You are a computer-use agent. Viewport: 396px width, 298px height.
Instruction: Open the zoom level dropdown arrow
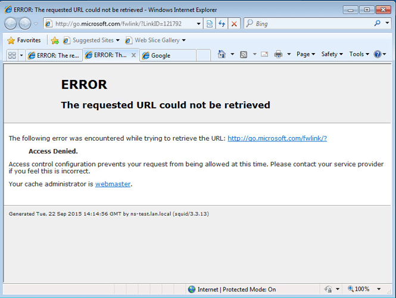tap(379, 289)
